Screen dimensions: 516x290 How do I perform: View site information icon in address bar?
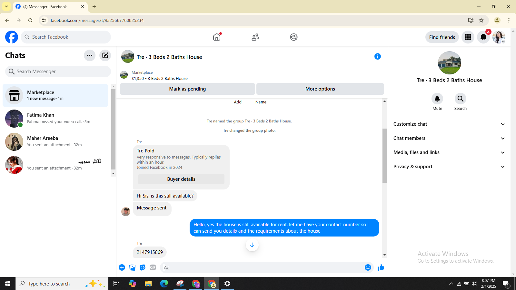click(44, 20)
